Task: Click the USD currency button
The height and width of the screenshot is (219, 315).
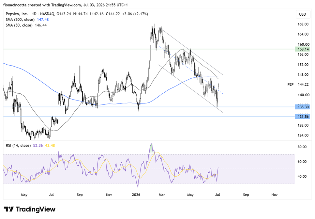Action: [302, 14]
